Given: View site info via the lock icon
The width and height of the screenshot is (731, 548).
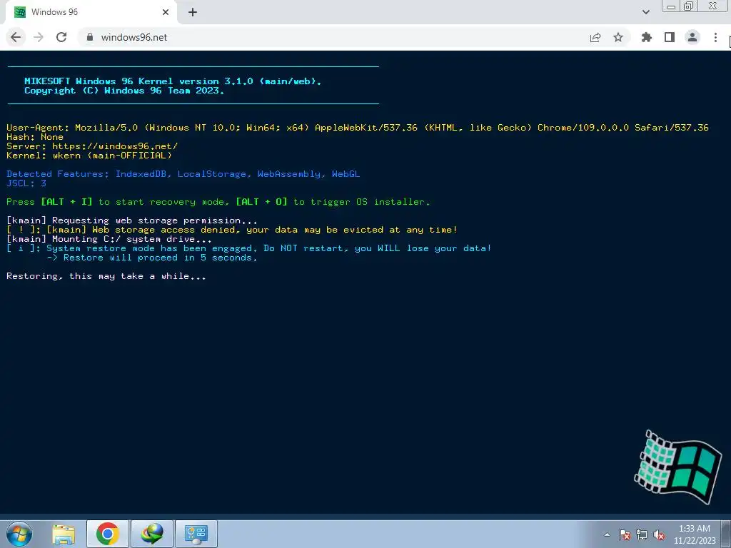Looking at the screenshot, I should pos(90,37).
